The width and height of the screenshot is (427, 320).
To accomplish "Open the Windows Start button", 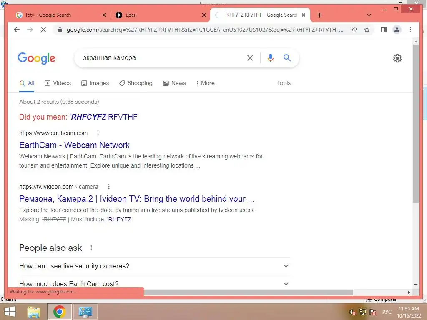I will coord(10,312).
